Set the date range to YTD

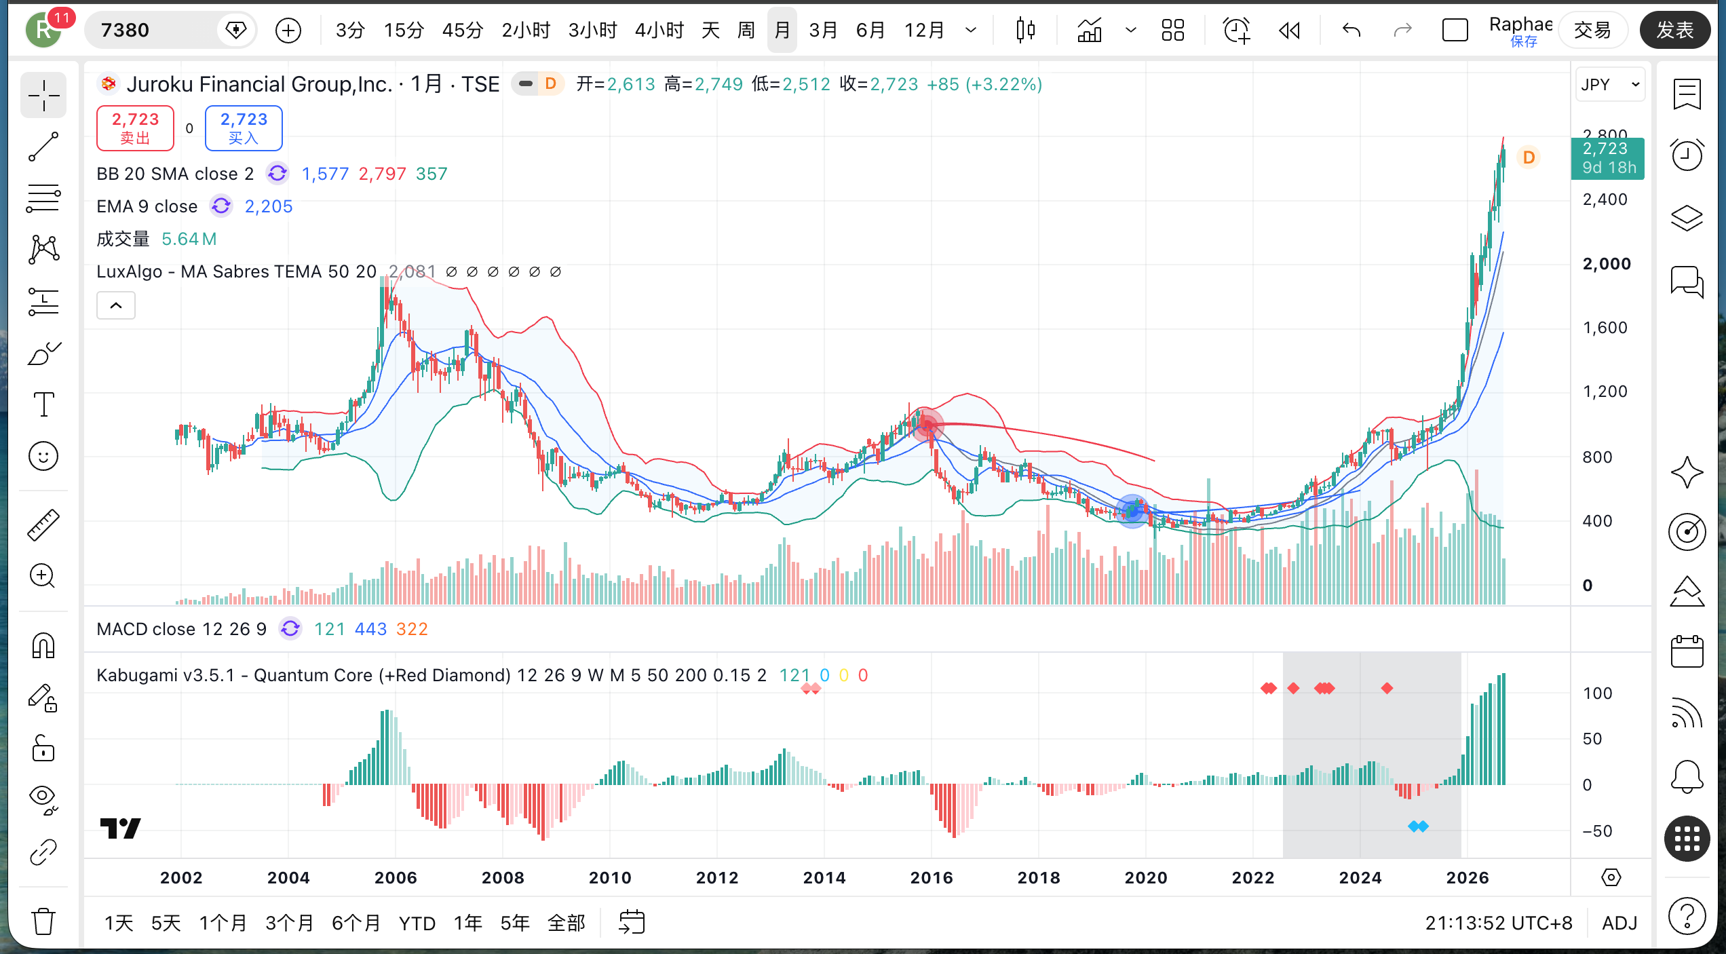pos(417,923)
